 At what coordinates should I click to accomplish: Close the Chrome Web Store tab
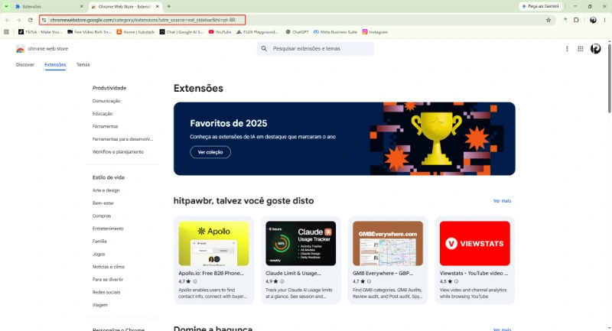158,7
